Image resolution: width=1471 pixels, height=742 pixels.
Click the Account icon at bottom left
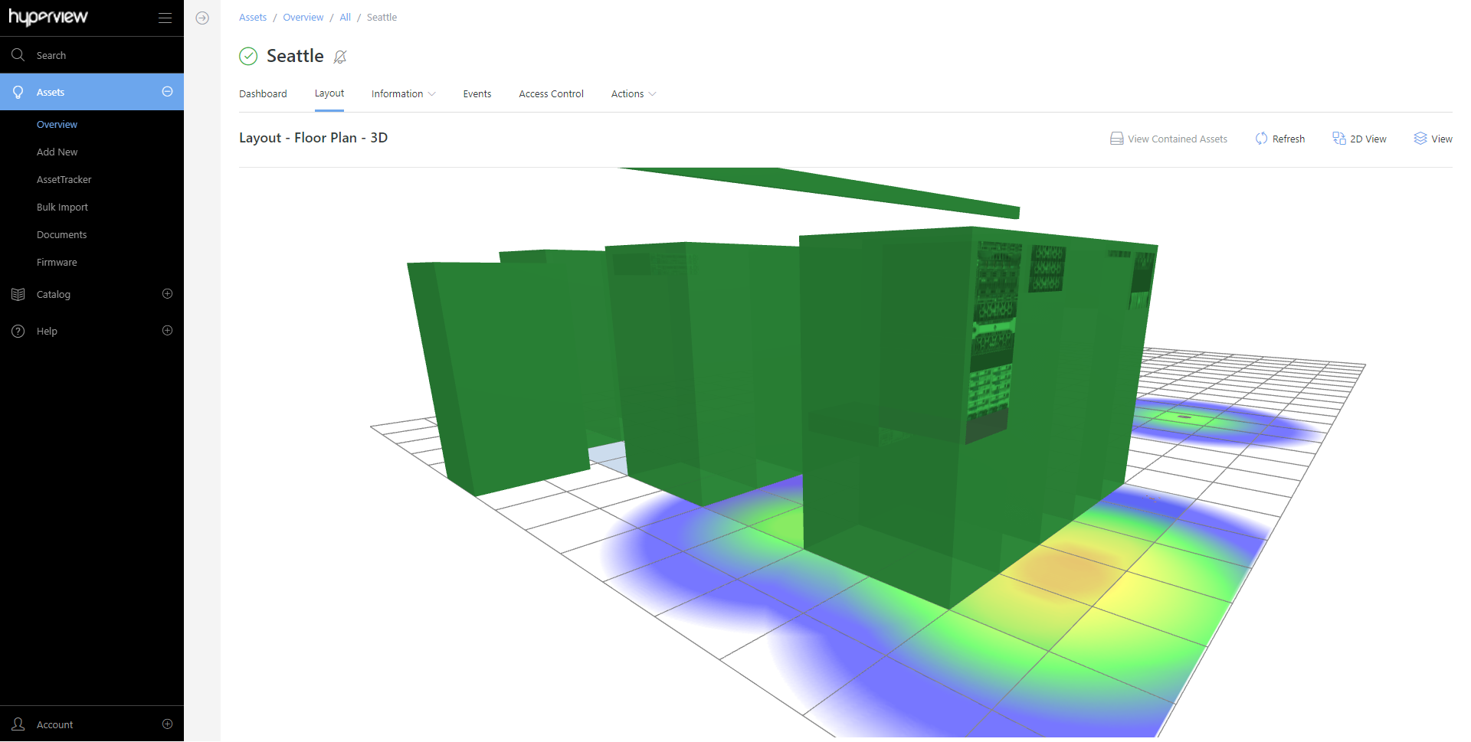pyautogui.click(x=18, y=724)
